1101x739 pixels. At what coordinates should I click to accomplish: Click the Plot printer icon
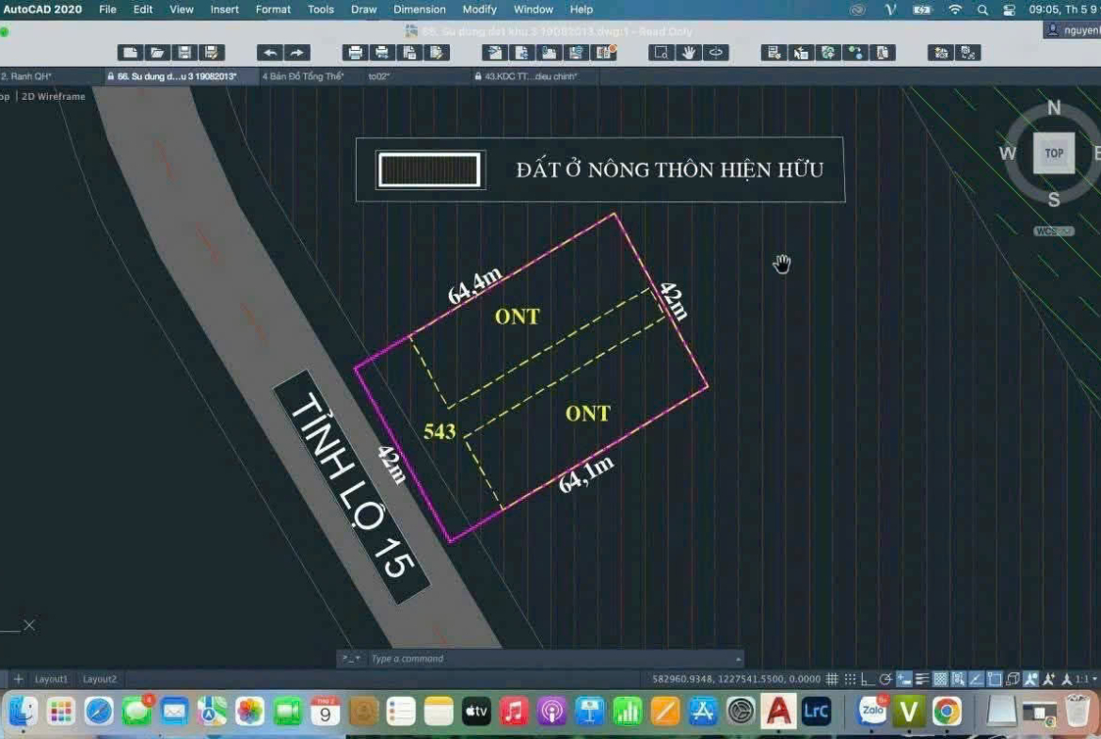coord(355,53)
